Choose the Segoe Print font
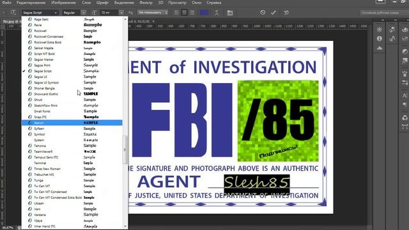The height and width of the screenshot is (230, 409). 72,65
